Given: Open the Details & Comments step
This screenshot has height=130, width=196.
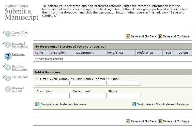Looking at the screenshot, I should pyautogui.click(x=20, y=68).
